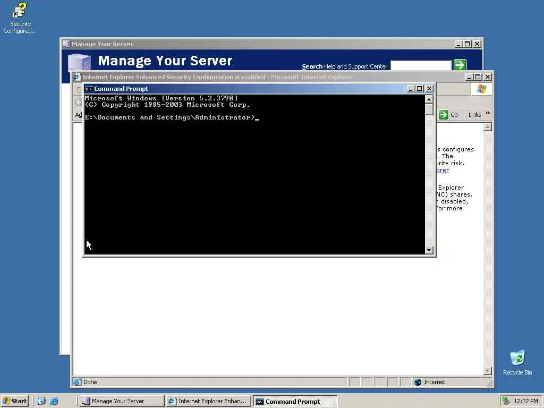This screenshot has height=408, width=544.
Task: Click Internet Explorer title bar page icon
Action: pos(77,77)
